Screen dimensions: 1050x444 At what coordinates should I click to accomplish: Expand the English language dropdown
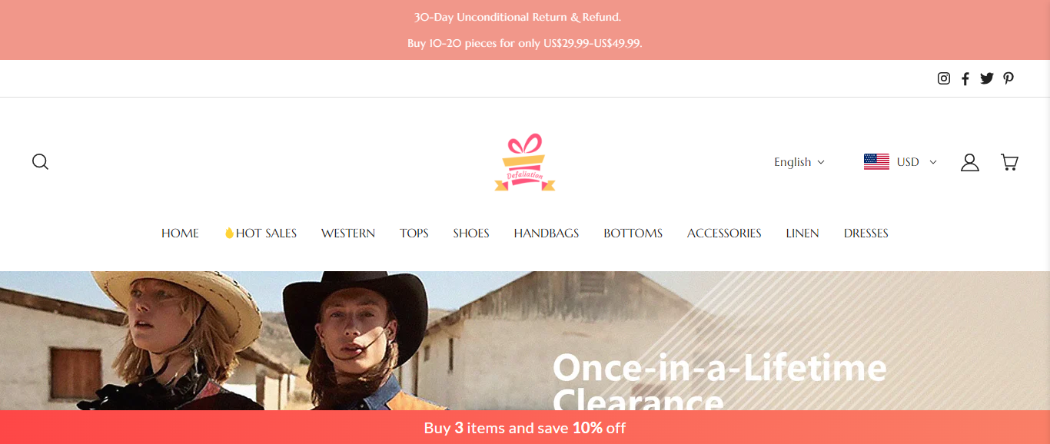[x=799, y=162]
